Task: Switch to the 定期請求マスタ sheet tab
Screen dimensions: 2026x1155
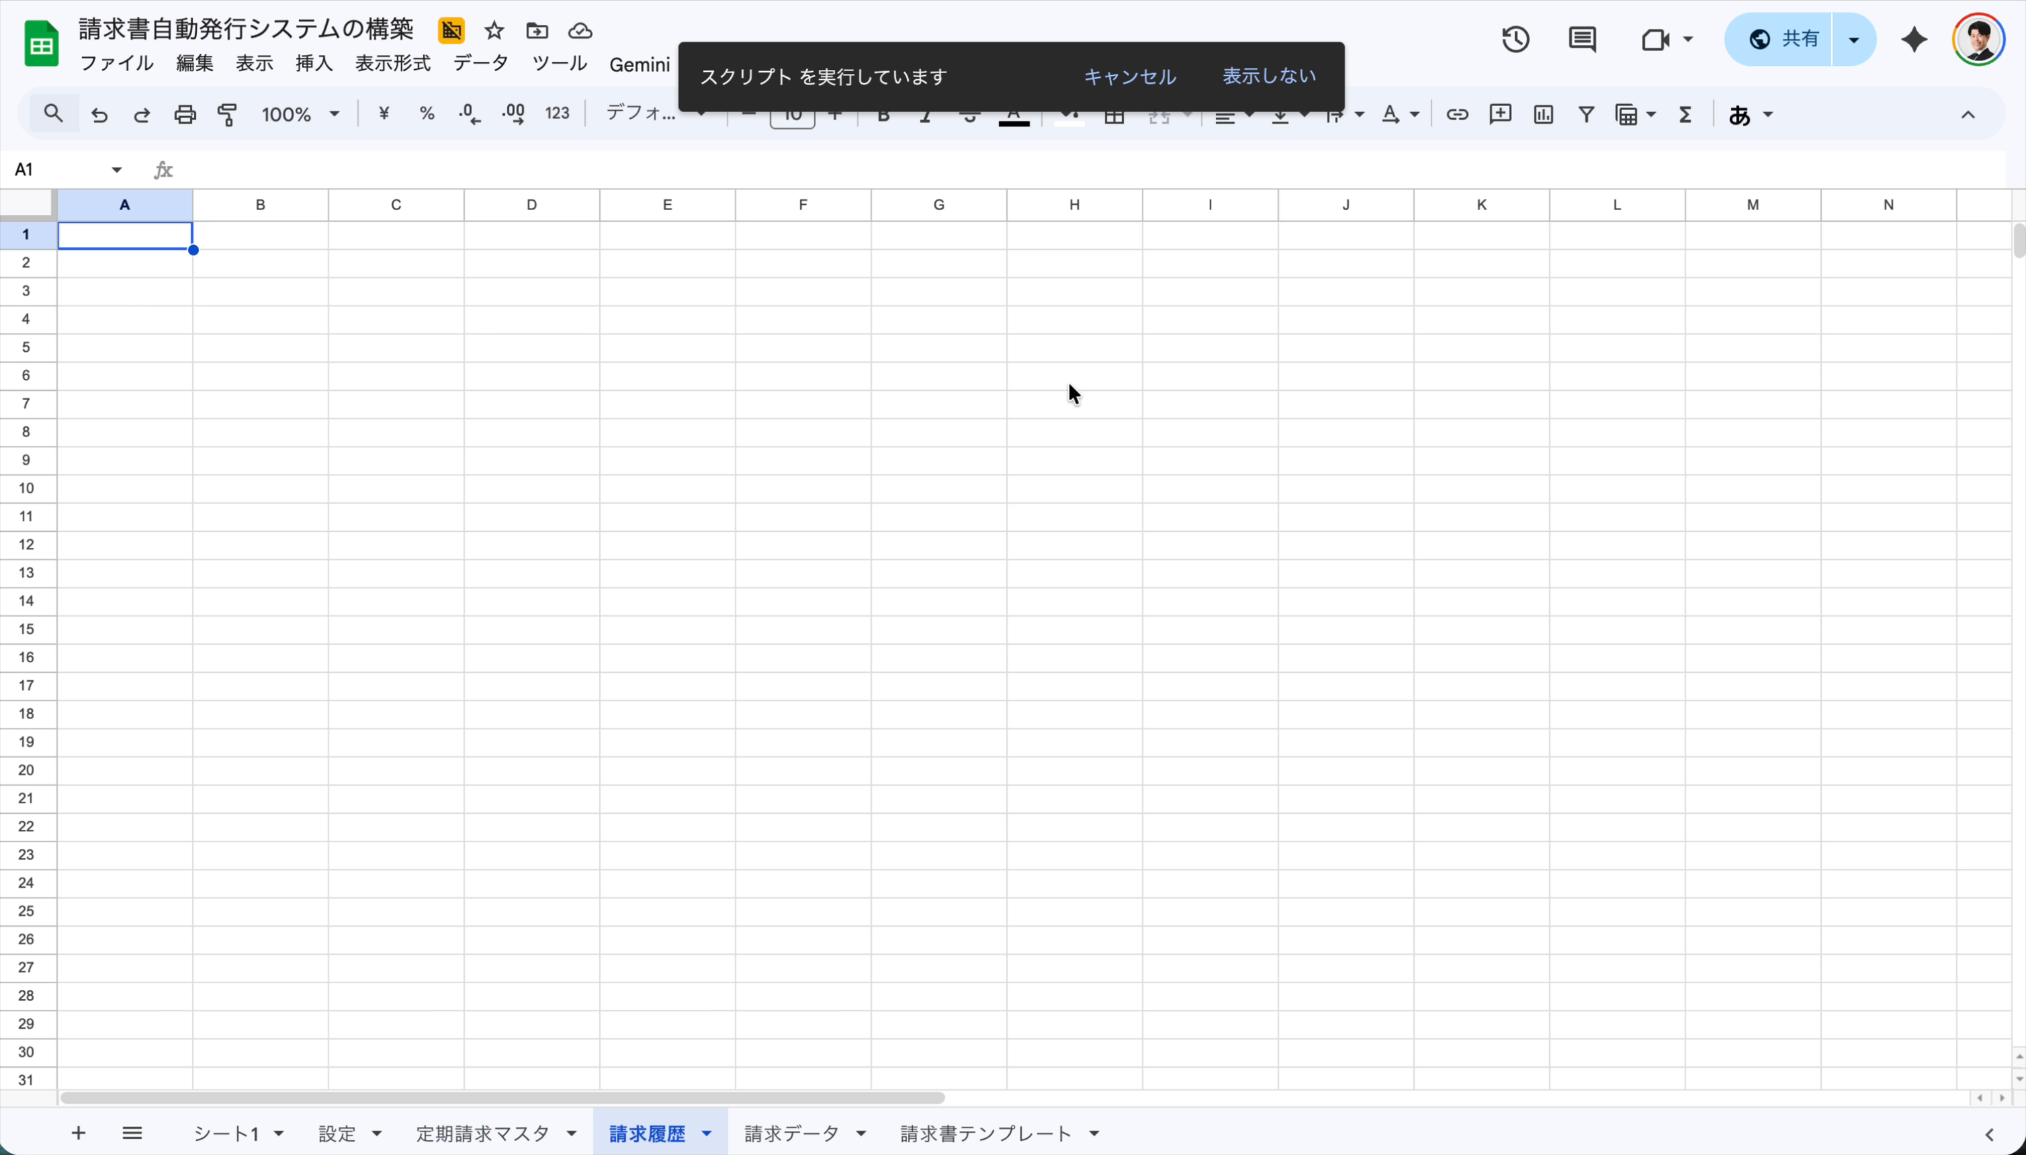Action: click(x=482, y=1133)
